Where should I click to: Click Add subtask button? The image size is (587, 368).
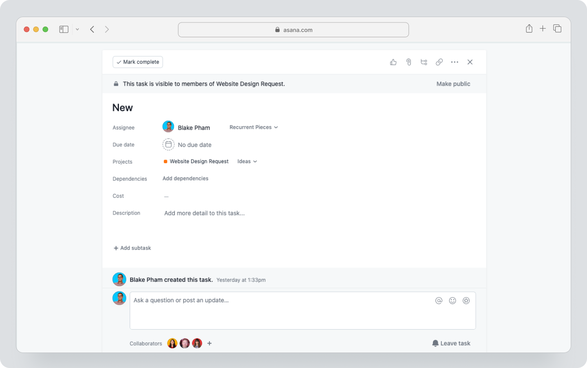(x=132, y=248)
